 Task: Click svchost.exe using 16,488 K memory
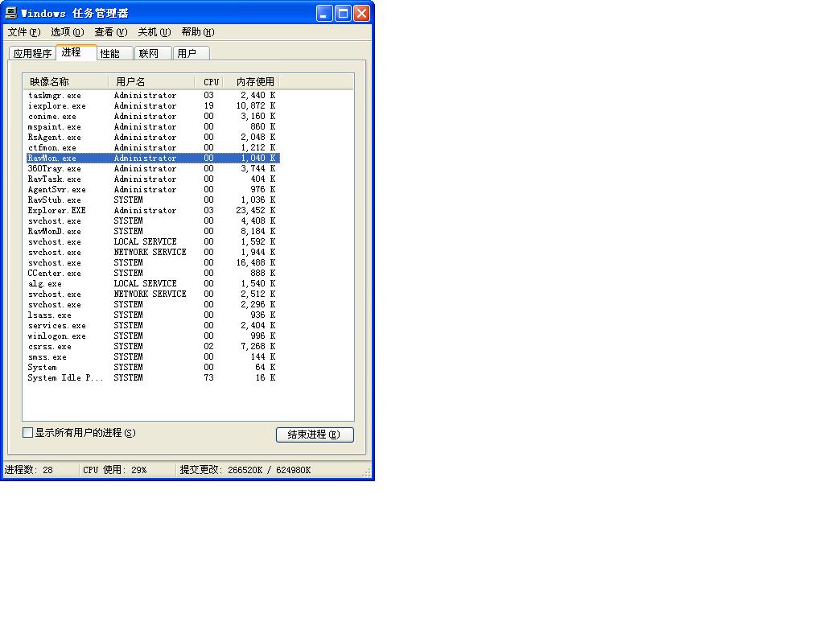click(152, 263)
